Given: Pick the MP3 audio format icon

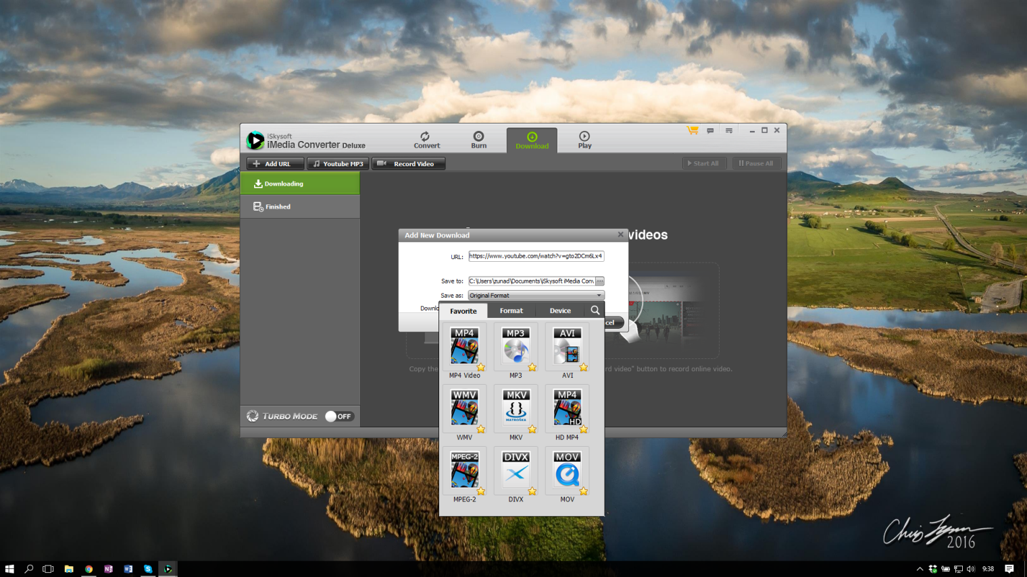Looking at the screenshot, I should click(516, 346).
